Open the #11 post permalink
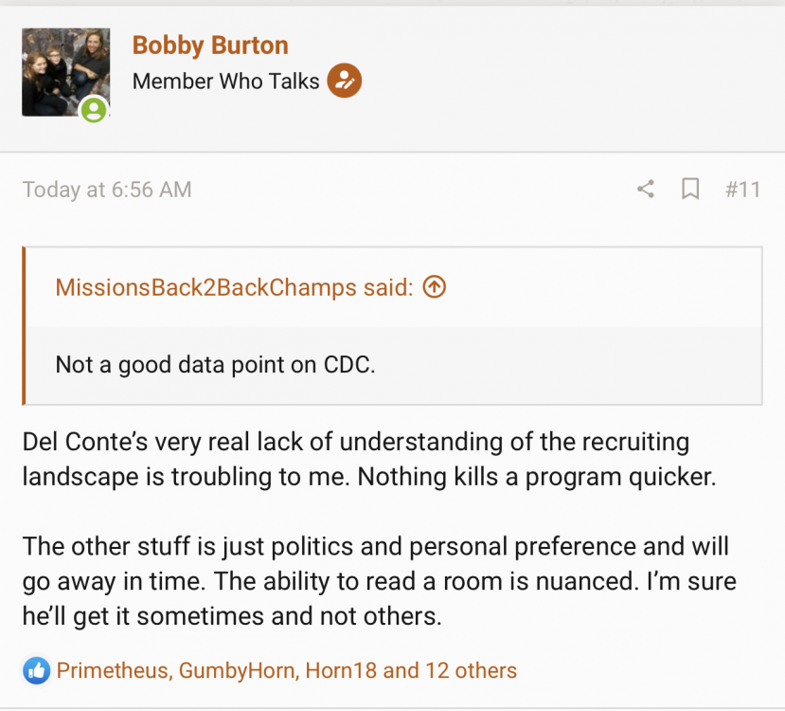 tap(742, 190)
